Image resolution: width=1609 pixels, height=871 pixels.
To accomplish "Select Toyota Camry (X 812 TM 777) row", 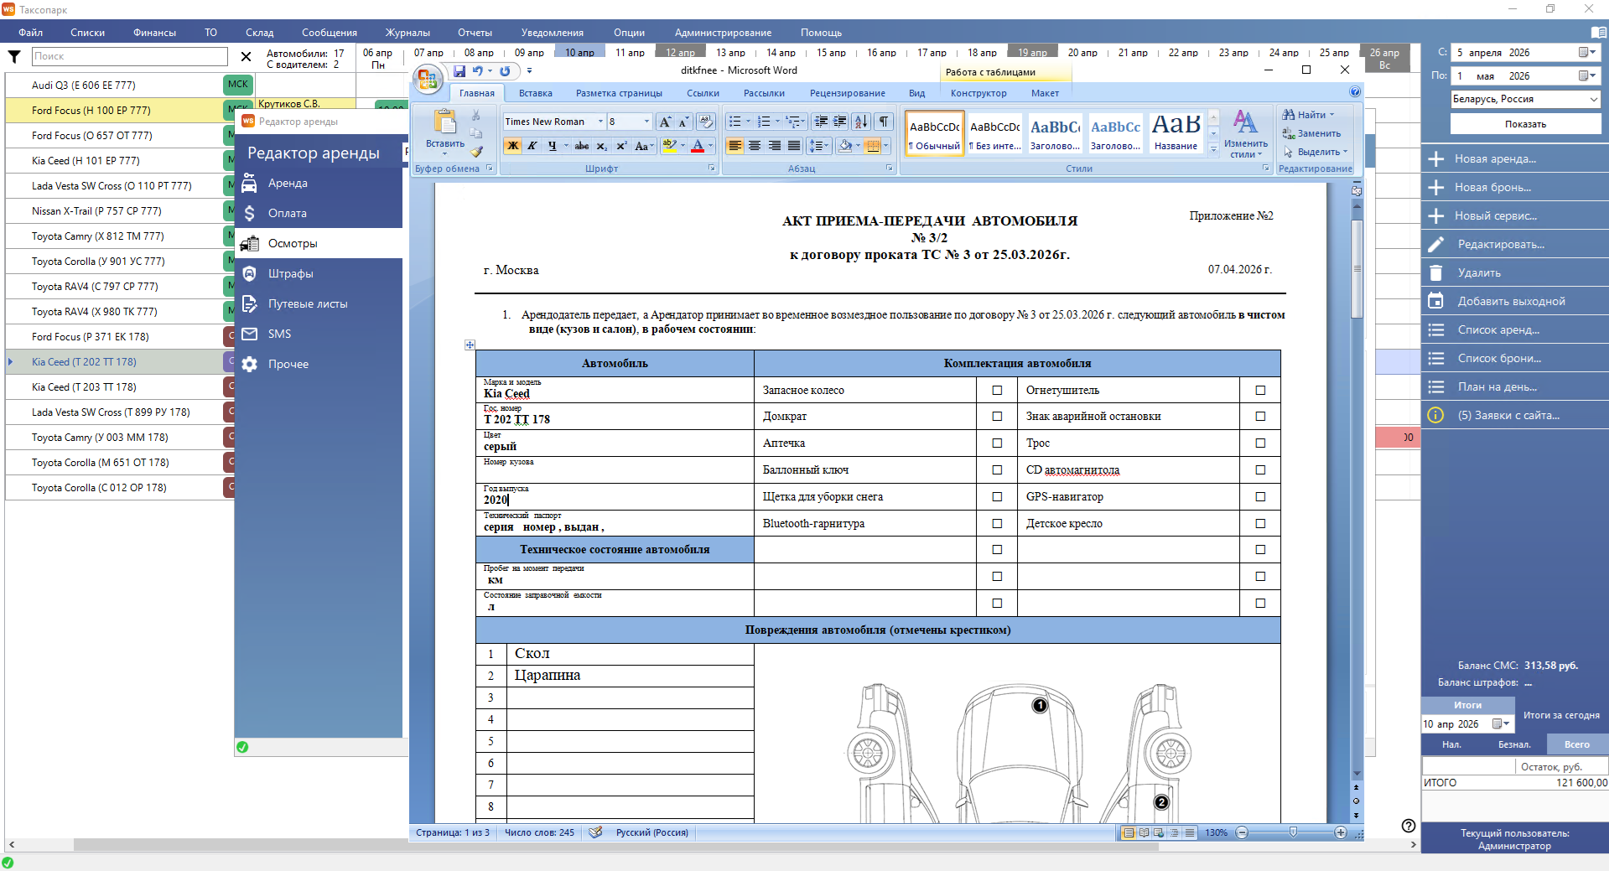I will coord(114,236).
